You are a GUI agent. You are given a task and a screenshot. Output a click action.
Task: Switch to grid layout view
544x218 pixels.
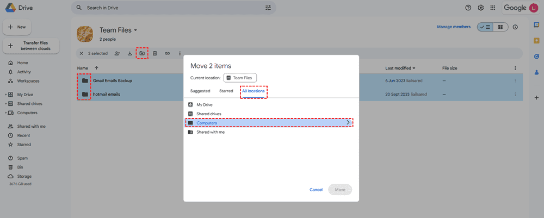pyautogui.click(x=500, y=27)
